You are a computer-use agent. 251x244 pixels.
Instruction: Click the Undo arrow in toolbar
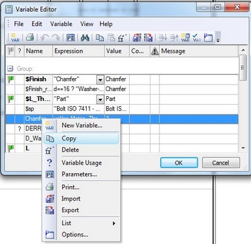pos(45,38)
